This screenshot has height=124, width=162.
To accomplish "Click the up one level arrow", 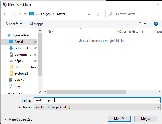I will tap(25, 14).
